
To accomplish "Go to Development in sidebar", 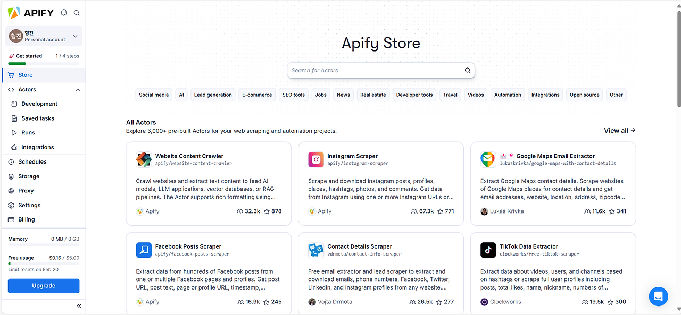I will click(39, 104).
